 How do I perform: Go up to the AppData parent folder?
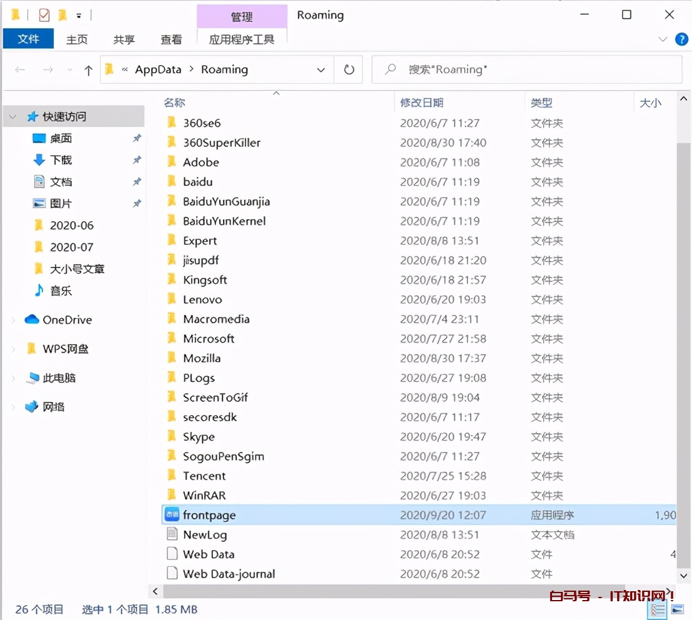pos(89,69)
